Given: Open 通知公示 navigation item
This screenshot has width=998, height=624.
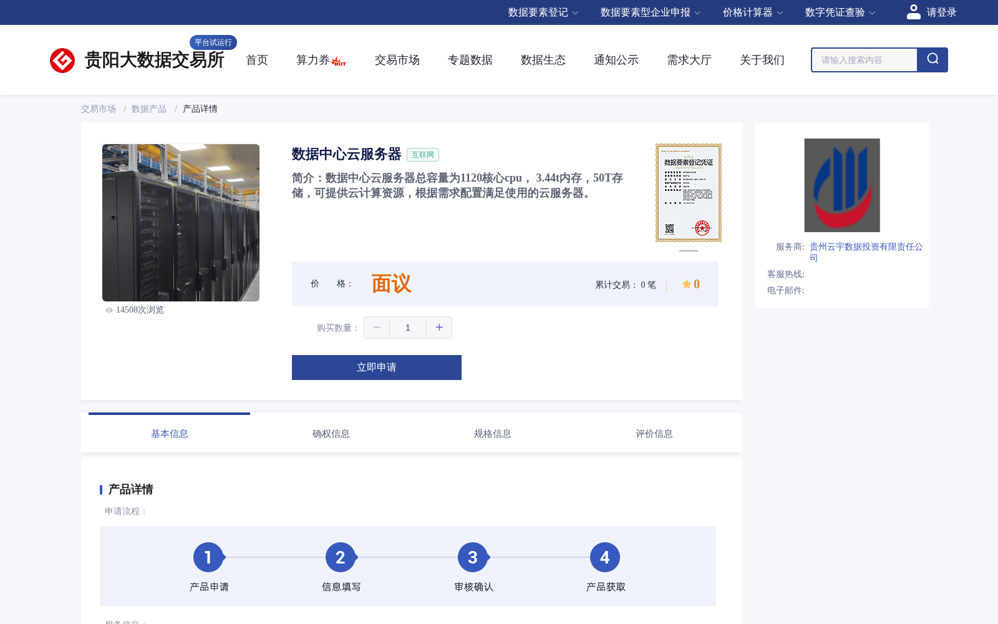Looking at the screenshot, I should (616, 60).
